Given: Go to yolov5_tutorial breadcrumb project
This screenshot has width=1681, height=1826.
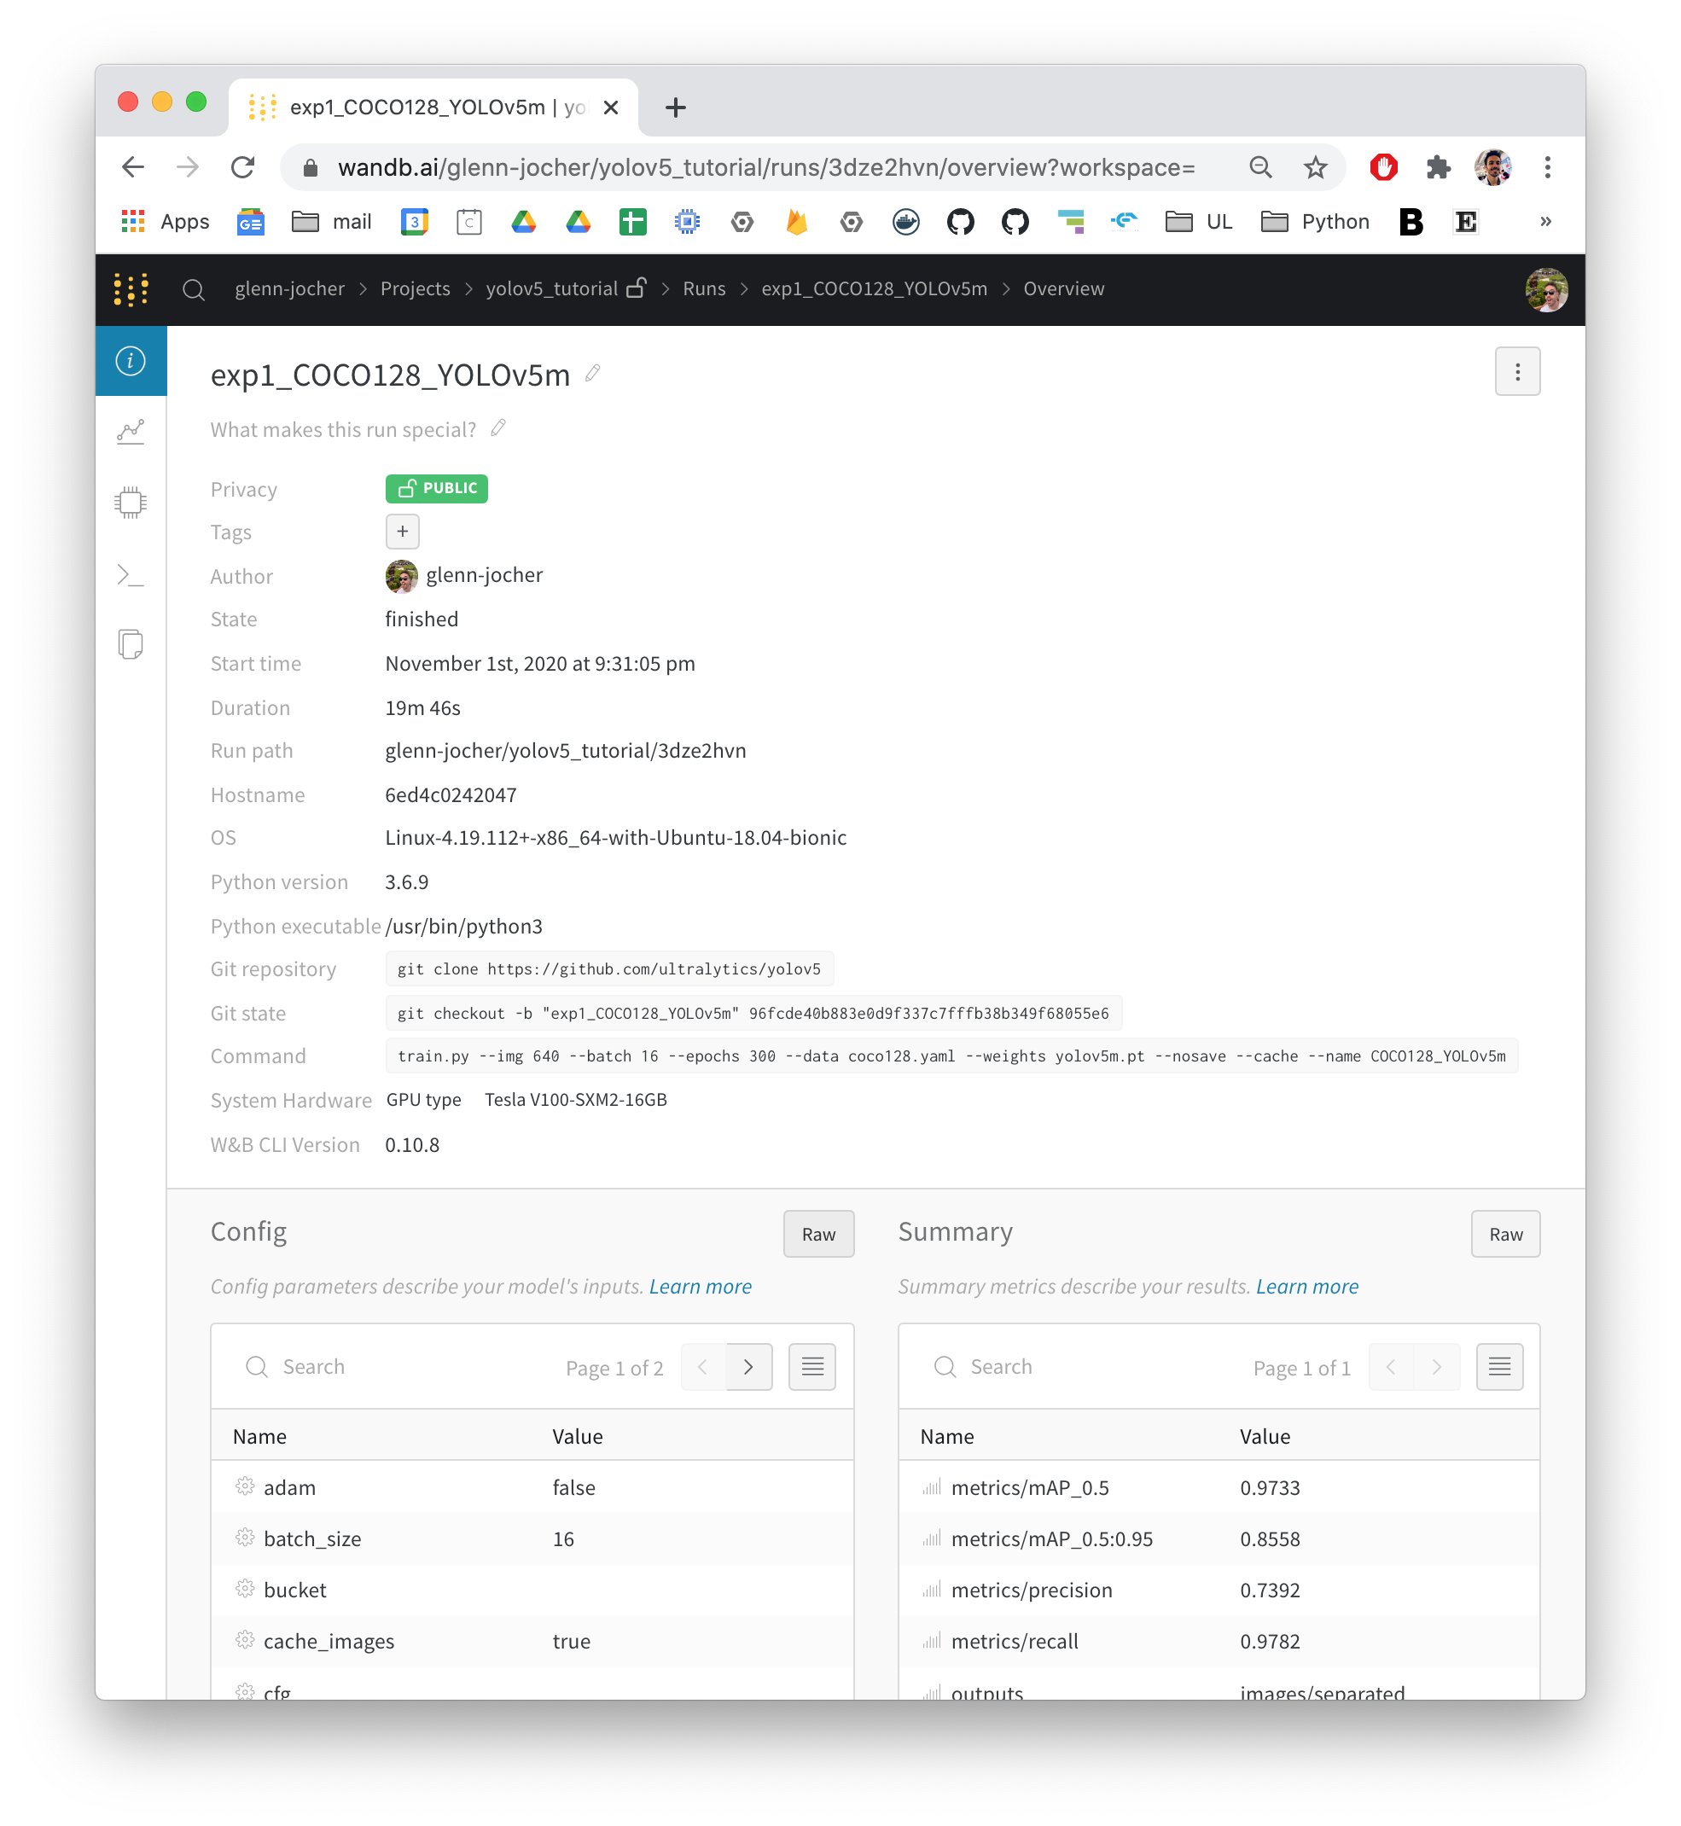Looking at the screenshot, I should 551,289.
